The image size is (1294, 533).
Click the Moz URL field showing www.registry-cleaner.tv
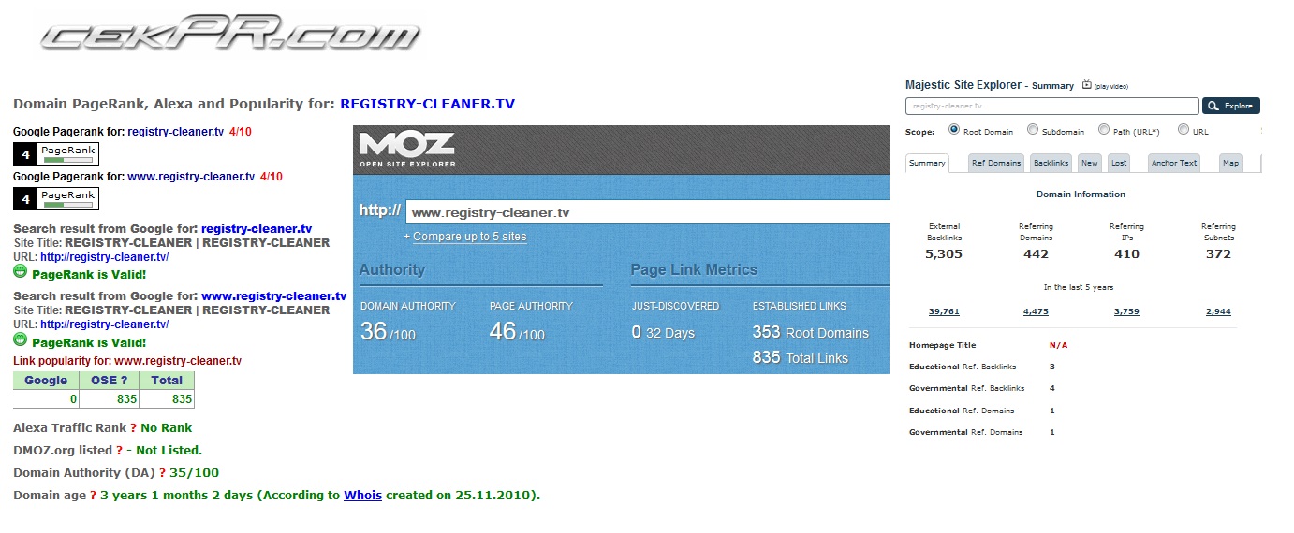click(647, 212)
